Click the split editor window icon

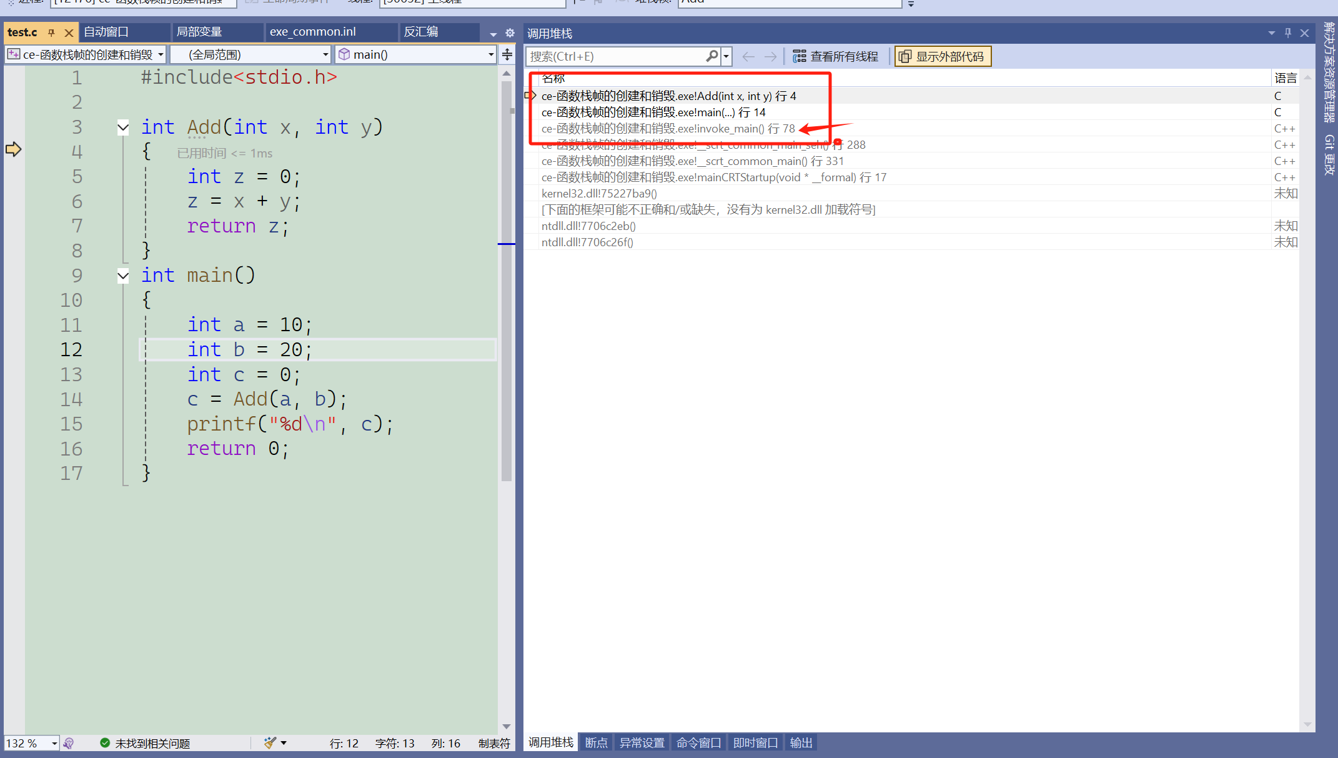click(x=507, y=54)
